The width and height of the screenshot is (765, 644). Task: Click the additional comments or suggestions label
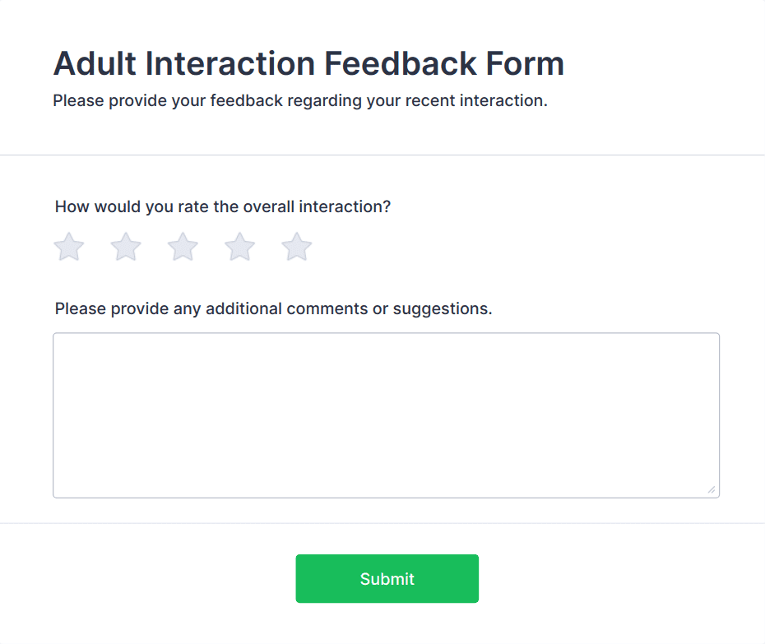pyautogui.click(x=273, y=309)
